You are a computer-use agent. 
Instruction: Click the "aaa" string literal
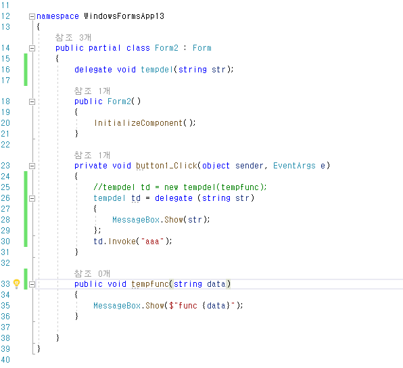[152, 241]
